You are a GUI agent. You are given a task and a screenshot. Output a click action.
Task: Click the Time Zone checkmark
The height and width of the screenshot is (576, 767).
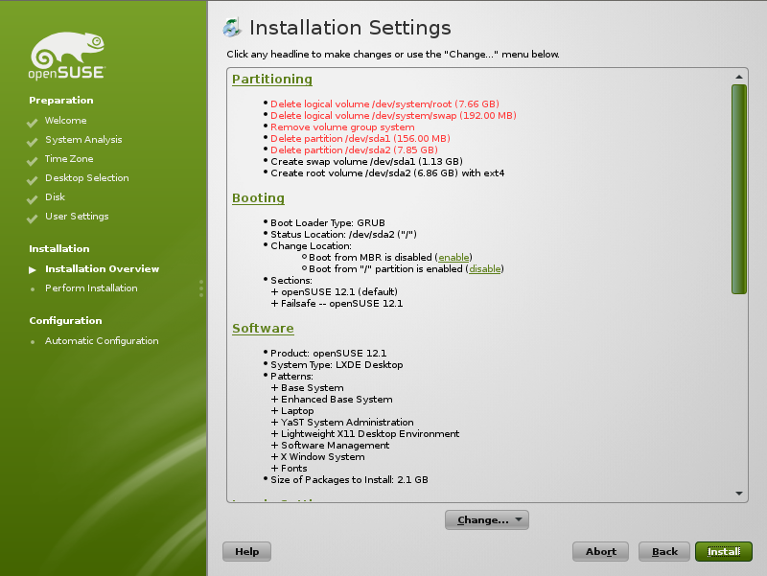pyautogui.click(x=33, y=161)
